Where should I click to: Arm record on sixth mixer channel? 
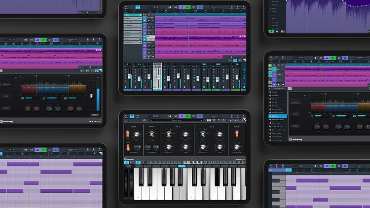click(x=175, y=87)
